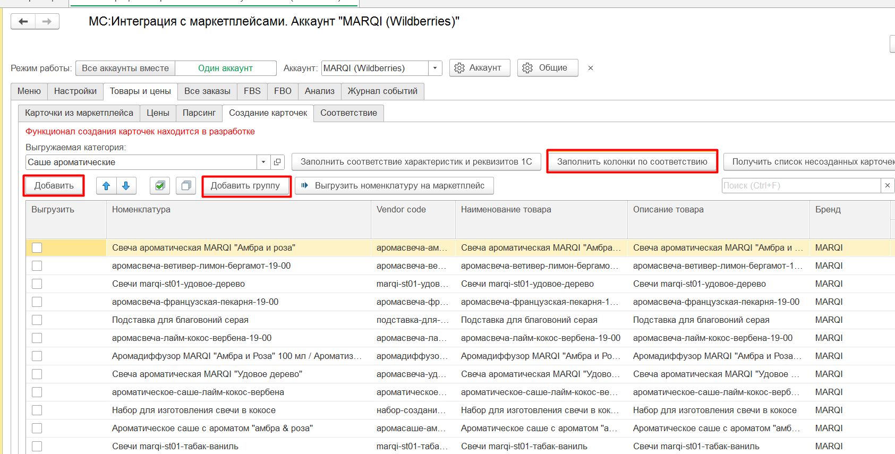This screenshot has height=454, width=895.
Task: Expand the Аккаунт dropdown arrow
Action: [x=435, y=68]
